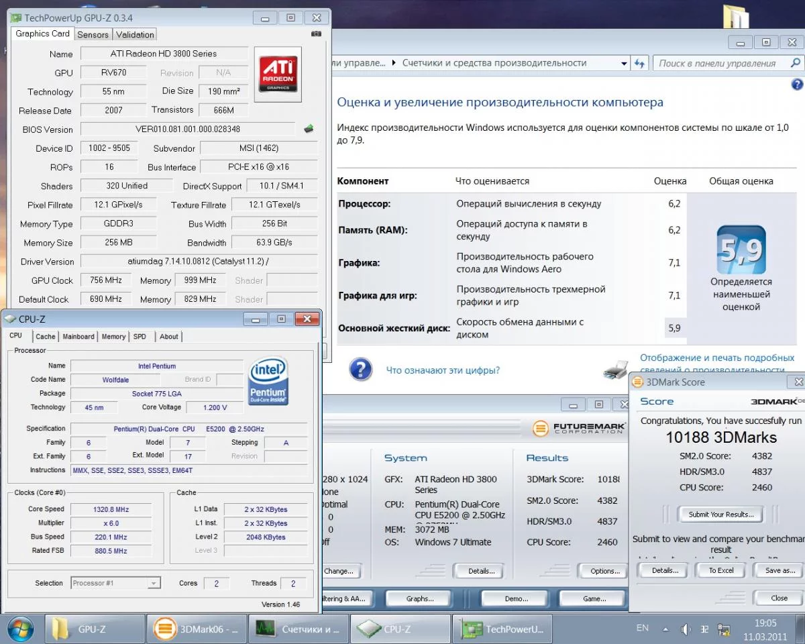Open the Memory tab in CPU-Z
This screenshot has width=805, height=644.
113,337
